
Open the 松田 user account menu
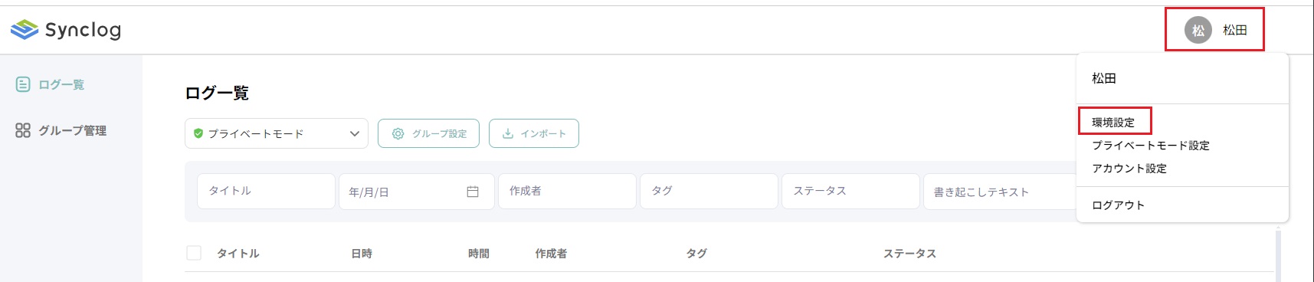(x=1214, y=30)
